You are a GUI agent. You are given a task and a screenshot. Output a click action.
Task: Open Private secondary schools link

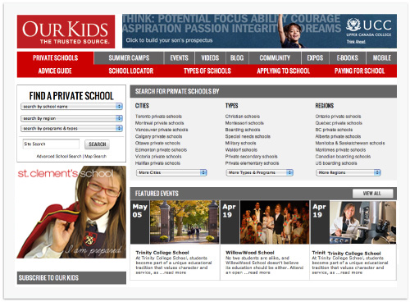coord(252,157)
